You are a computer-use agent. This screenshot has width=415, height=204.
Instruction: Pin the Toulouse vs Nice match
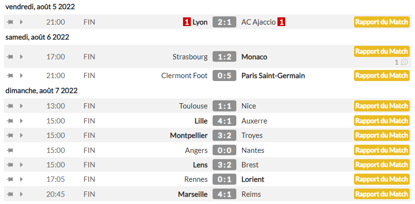click(x=10, y=106)
